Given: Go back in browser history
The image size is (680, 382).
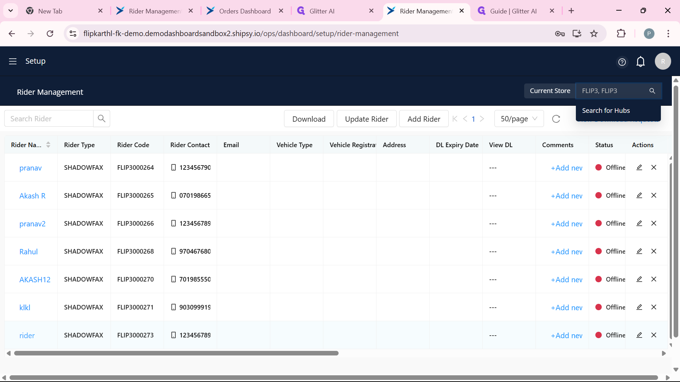Looking at the screenshot, I should [12, 34].
